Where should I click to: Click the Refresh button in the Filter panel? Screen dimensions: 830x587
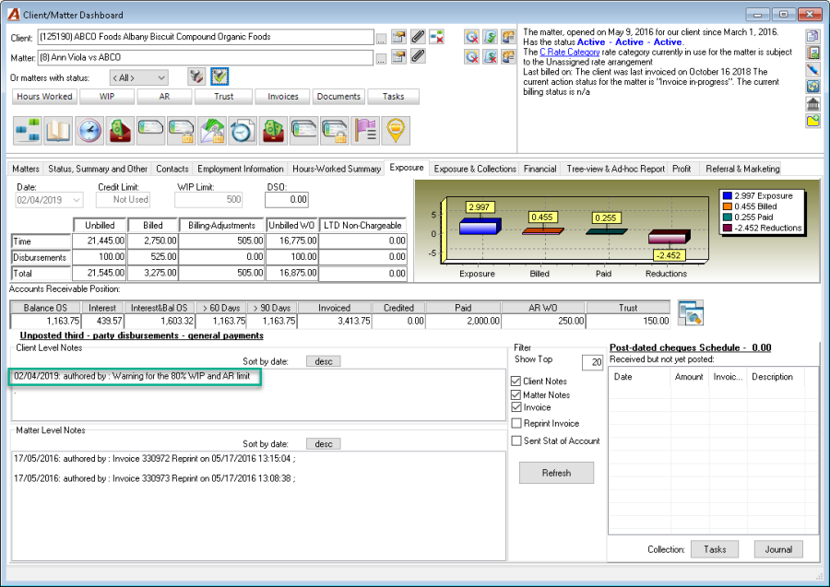556,473
